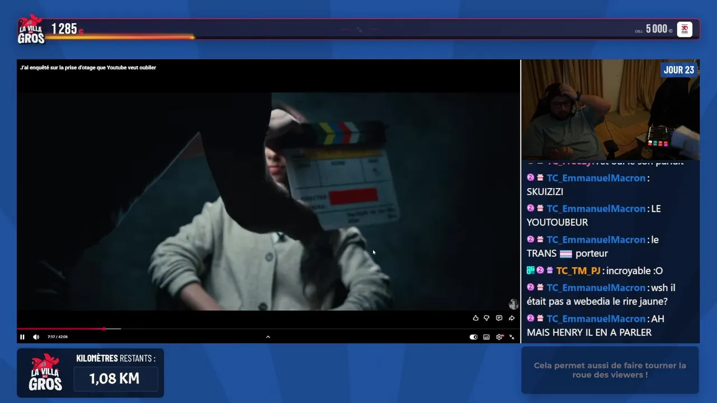Click TC_EmmanuelMacron on 'wsh il était' message
This screenshot has height=403, width=717.
[596, 288]
